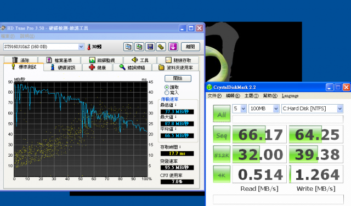The height and width of the screenshot is (206, 351).
Task: Click the copy screenshot toolbar icon
Action: click(x=139, y=47)
